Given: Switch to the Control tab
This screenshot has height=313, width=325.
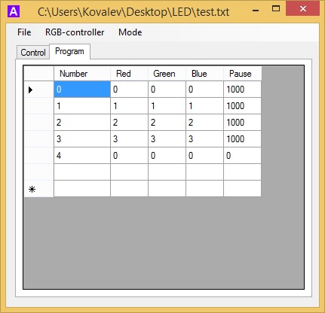Looking at the screenshot, I should coord(33,53).
